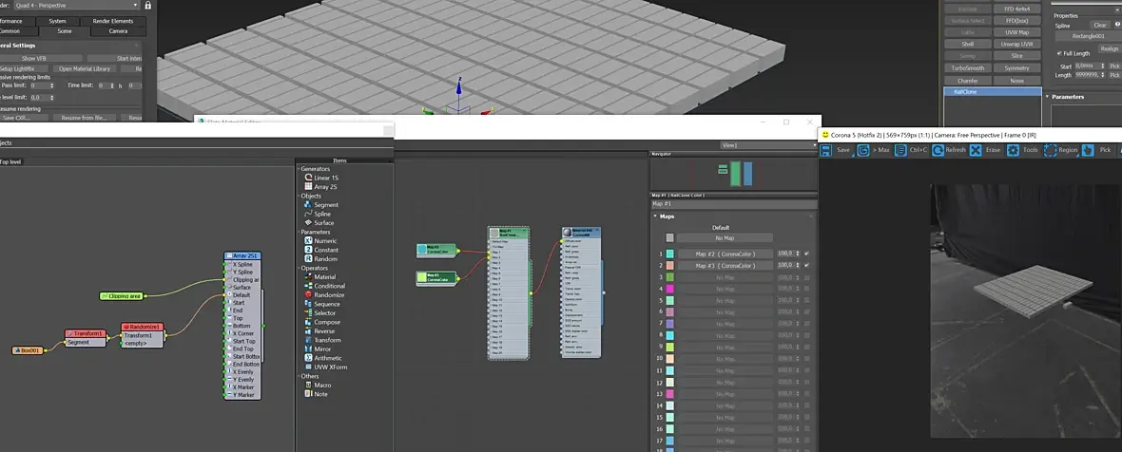Viewport: 1122px width, 452px height.
Task: Click the Map #2 ( CoronaColor ) button
Action: (725, 254)
